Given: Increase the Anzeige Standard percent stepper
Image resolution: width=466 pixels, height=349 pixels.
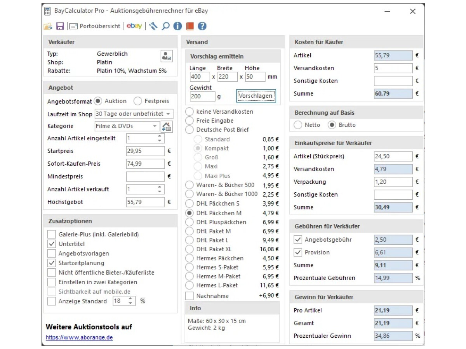Looking at the screenshot, I should coord(130,299).
